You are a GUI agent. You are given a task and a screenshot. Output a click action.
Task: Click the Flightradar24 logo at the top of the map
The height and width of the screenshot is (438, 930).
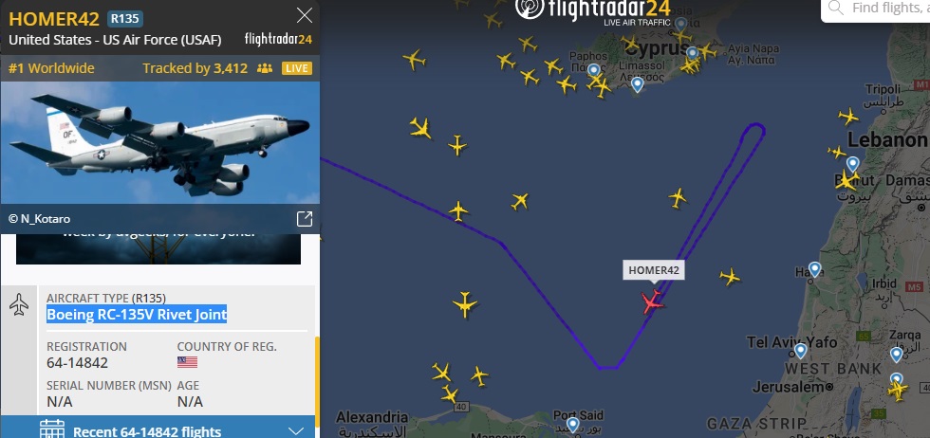pos(593,10)
